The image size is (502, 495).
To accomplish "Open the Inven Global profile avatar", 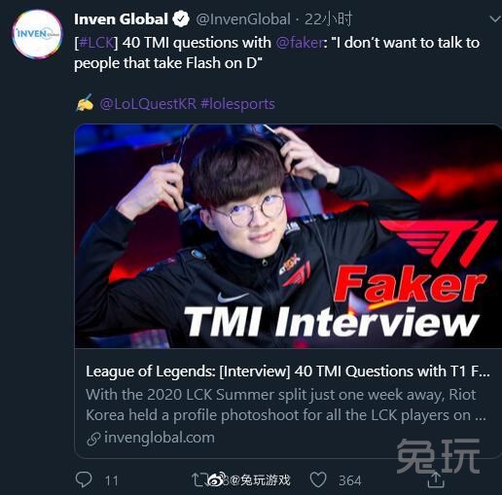I will [x=37, y=34].
